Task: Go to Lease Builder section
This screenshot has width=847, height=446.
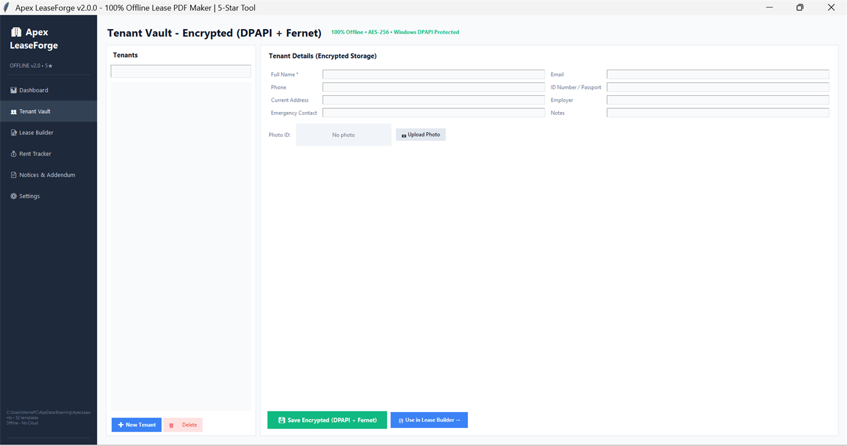Action: (48, 133)
